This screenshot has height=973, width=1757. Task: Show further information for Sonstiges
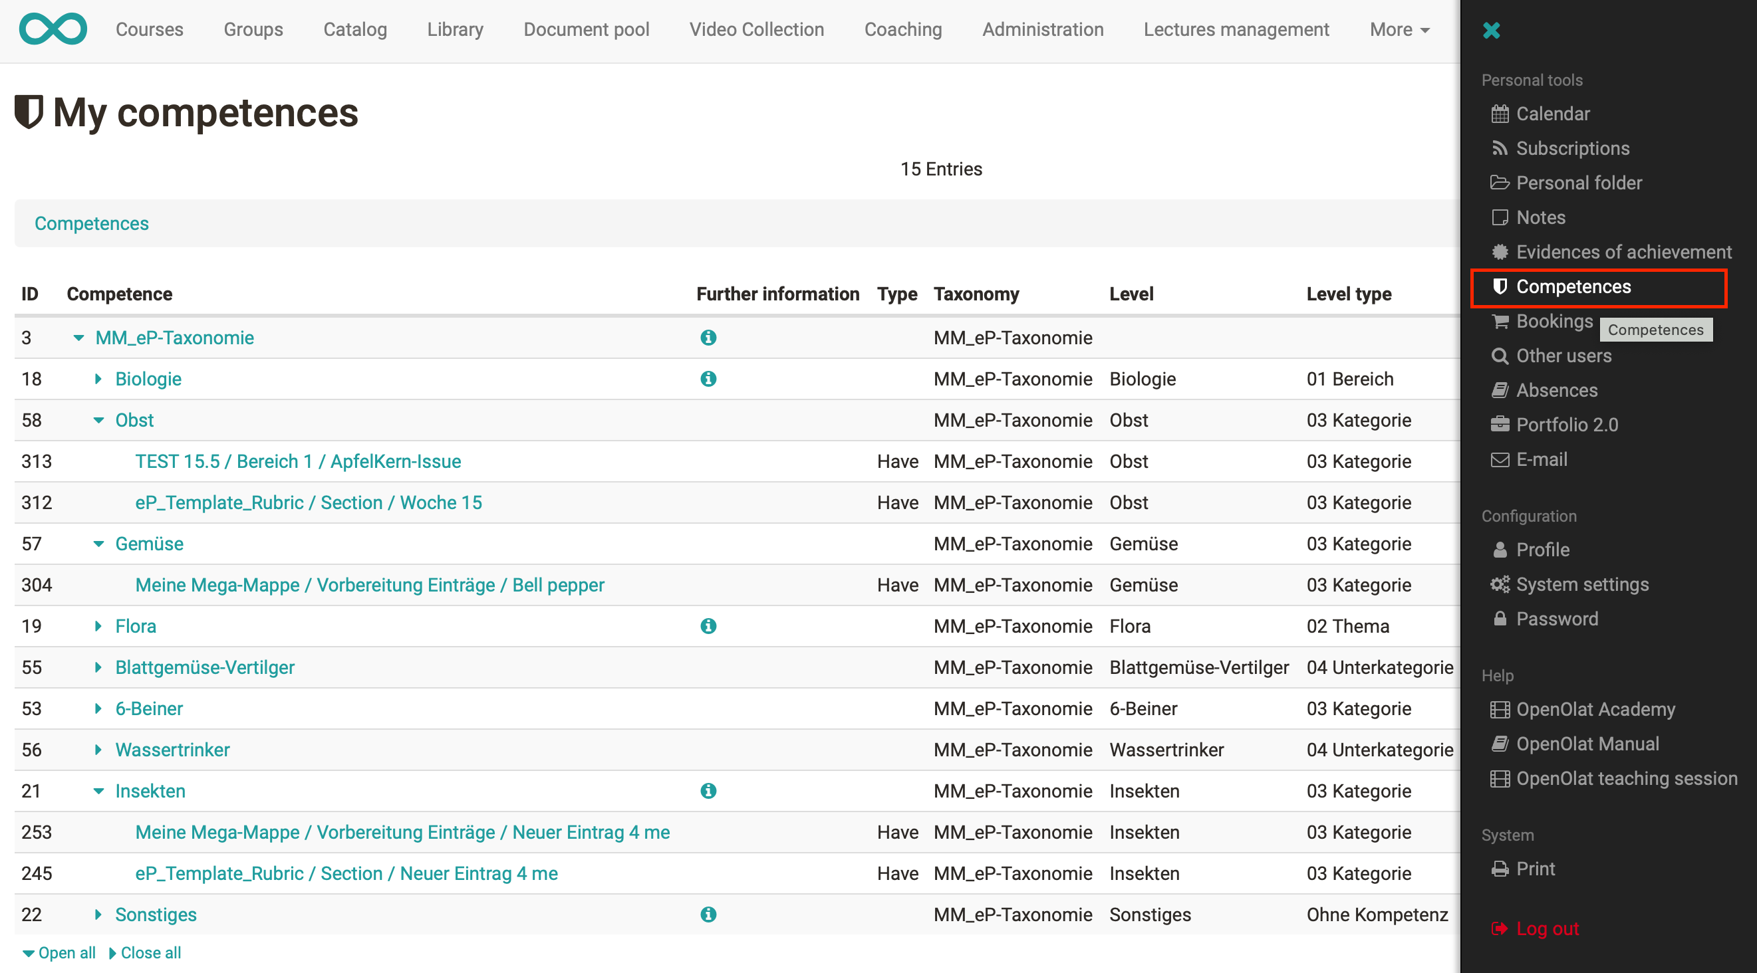tap(708, 915)
